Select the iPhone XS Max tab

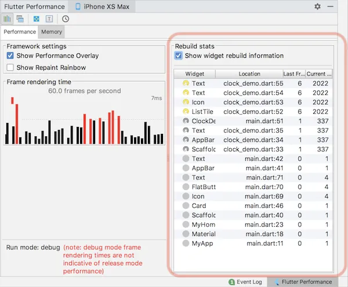(102, 6)
